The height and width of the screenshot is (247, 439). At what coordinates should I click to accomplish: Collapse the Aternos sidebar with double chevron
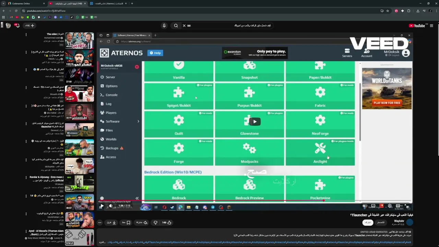pyautogui.click(x=137, y=198)
